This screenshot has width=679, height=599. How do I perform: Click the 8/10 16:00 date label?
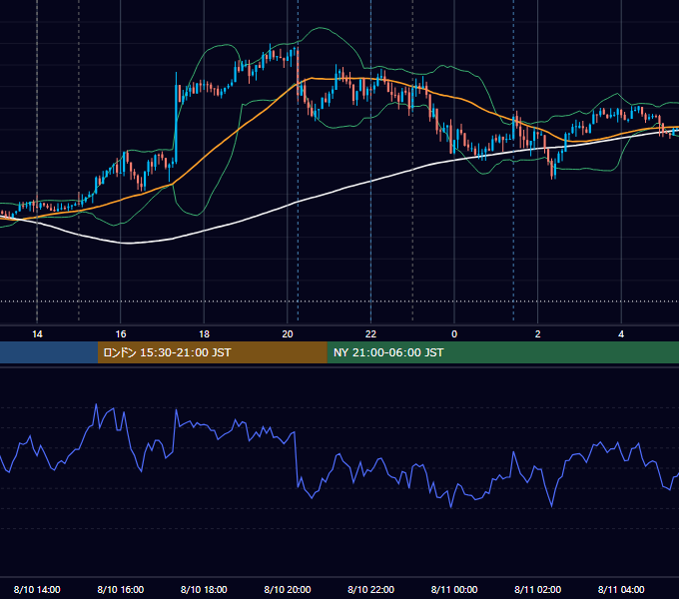pos(121,589)
